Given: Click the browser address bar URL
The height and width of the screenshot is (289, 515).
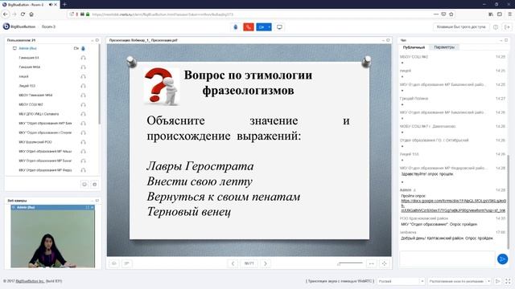Looking at the screenshot, I should [x=163, y=14].
